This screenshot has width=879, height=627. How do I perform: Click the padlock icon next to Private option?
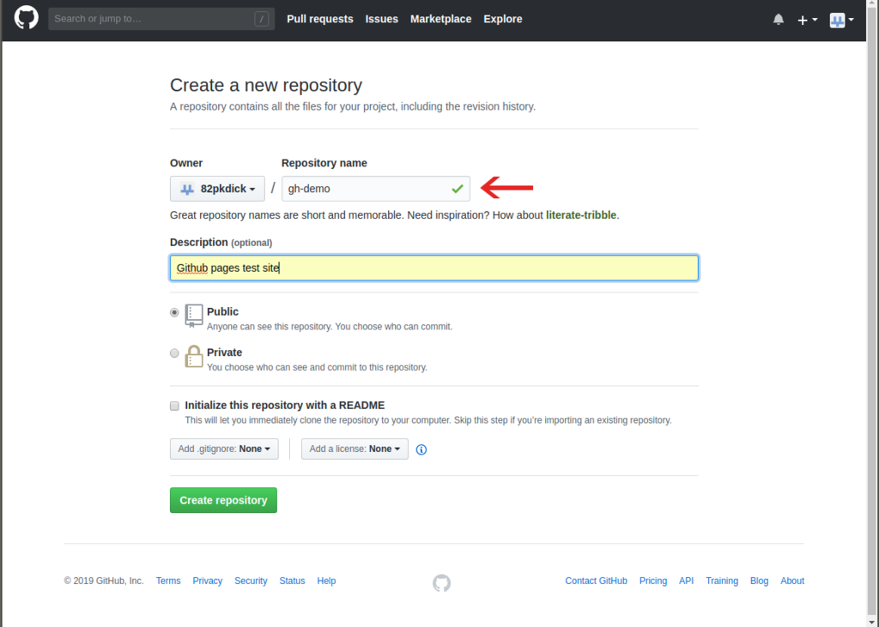(193, 356)
